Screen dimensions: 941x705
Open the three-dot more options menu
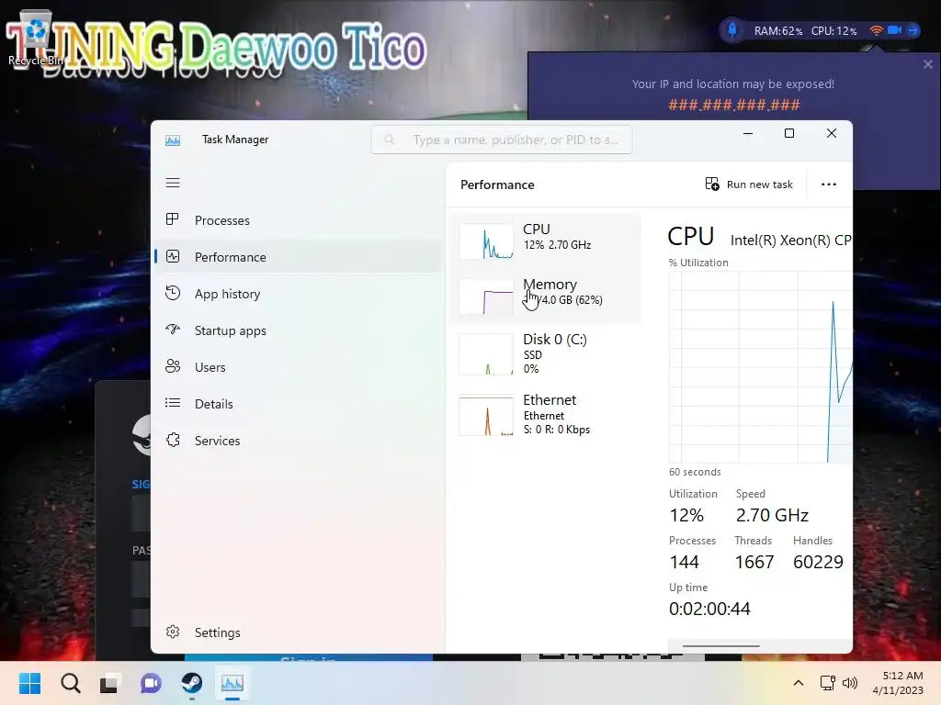[829, 184]
